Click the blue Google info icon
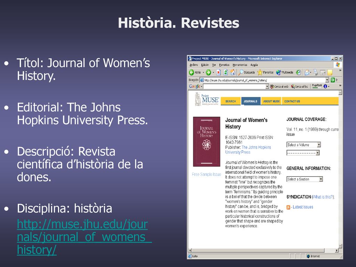Screen dimensions: 356x267 pyautogui.click(x=325, y=86)
